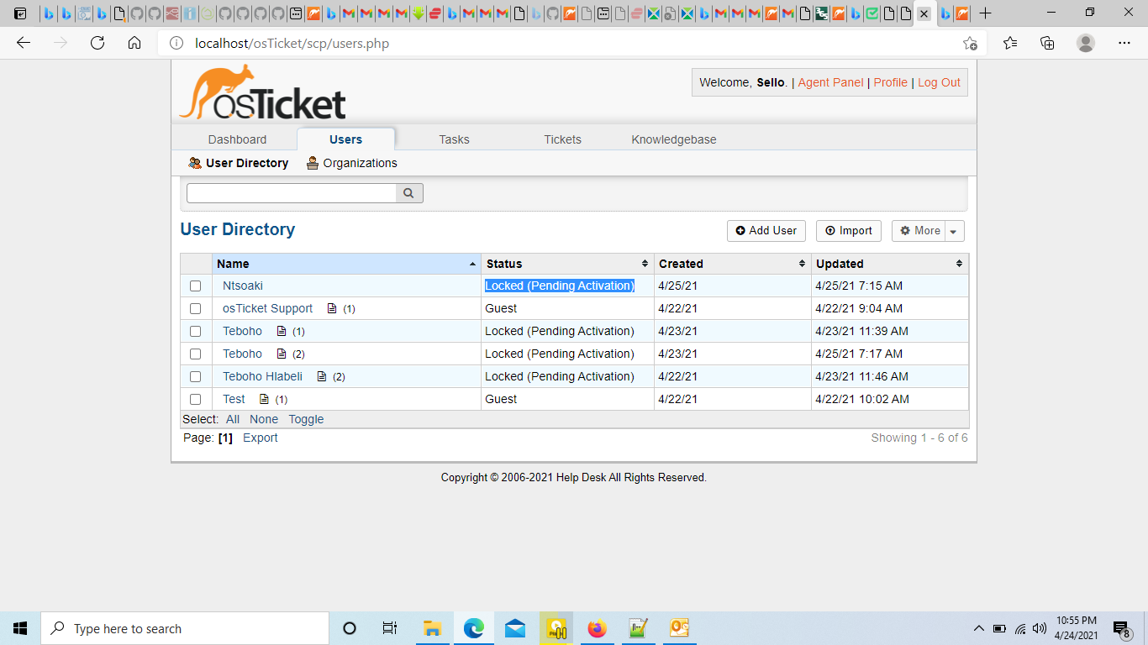This screenshot has height=645, width=1148.
Task: Click the Organizations icon in sub-navigation
Action: click(x=313, y=163)
